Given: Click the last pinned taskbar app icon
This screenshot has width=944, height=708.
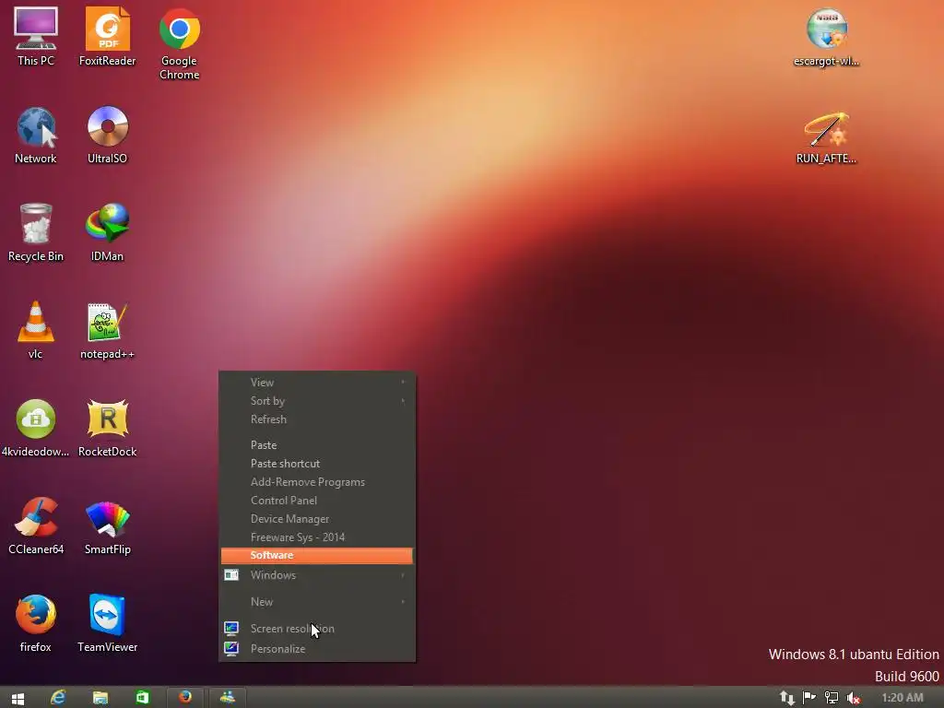Looking at the screenshot, I should [x=227, y=697].
